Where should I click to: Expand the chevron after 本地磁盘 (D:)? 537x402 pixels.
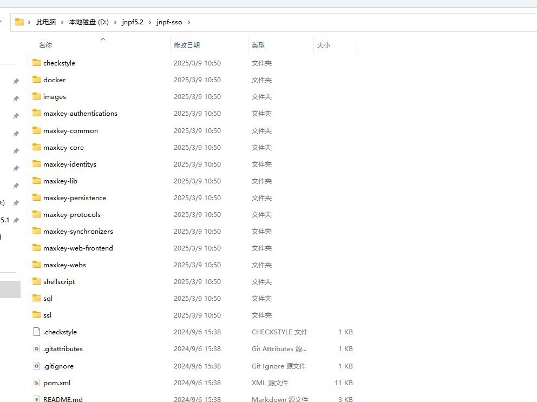click(115, 22)
